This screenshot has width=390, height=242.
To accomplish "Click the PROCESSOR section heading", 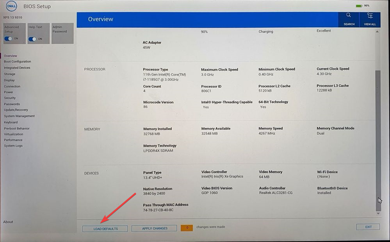I will (x=95, y=69).
